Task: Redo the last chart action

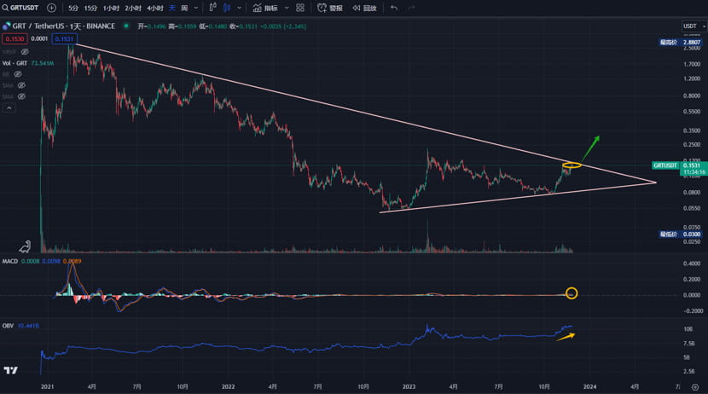Action: 412,9
